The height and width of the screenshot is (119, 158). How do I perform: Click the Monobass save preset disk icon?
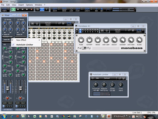coord(133,30)
